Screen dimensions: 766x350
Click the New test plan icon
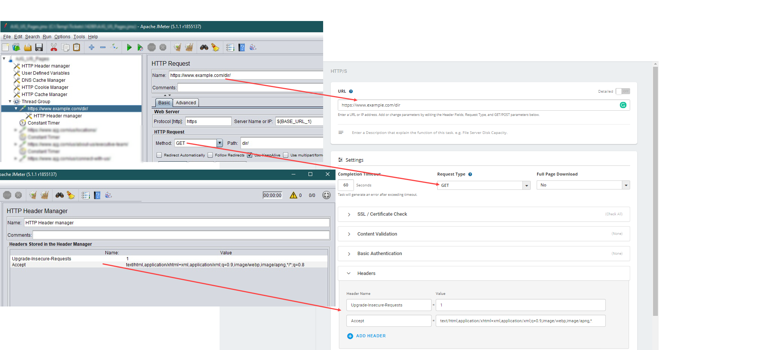pos(5,47)
